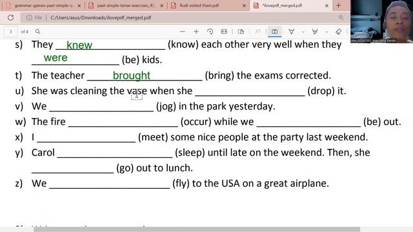
Task: Click the (meet) blank in sentence x
Action: click(x=86, y=138)
